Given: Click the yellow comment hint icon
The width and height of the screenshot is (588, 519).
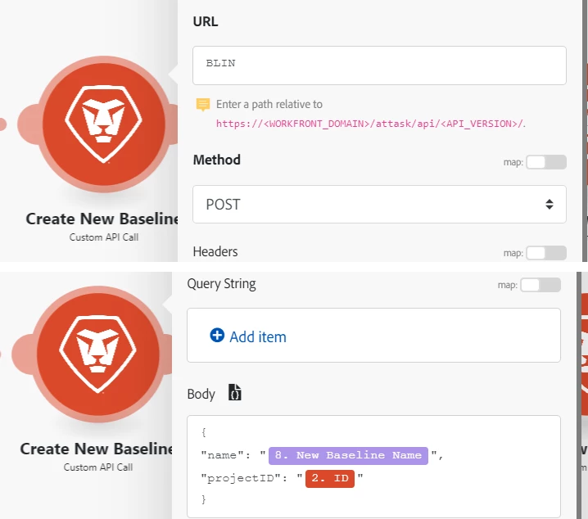Looking at the screenshot, I should pyautogui.click(x=203, y=105).
